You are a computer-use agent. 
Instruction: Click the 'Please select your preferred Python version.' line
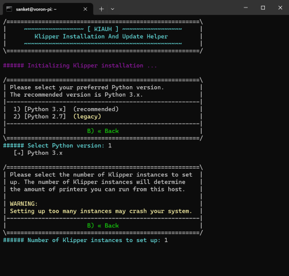click(87, 87)
